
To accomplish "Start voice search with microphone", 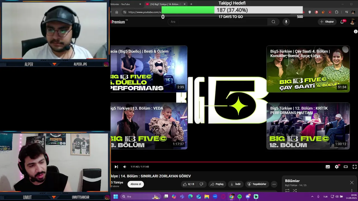I will coord(286,22).
